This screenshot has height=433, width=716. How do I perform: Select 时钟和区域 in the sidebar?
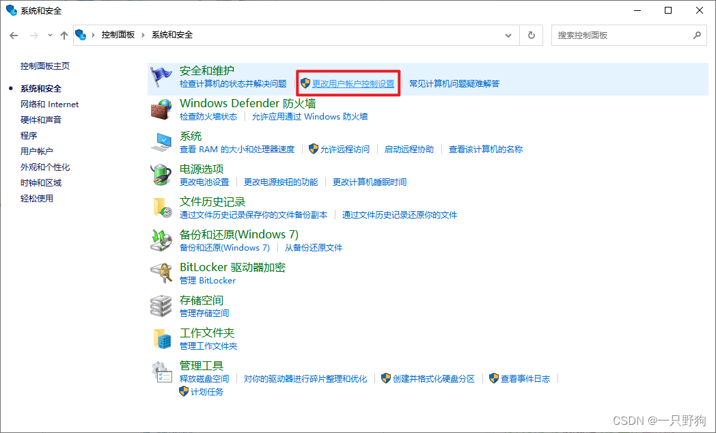(x=40, y=182)
